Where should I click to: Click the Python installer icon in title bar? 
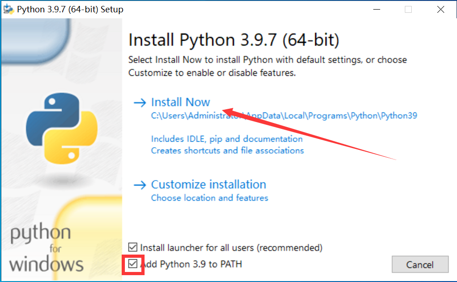click(8, 9)
